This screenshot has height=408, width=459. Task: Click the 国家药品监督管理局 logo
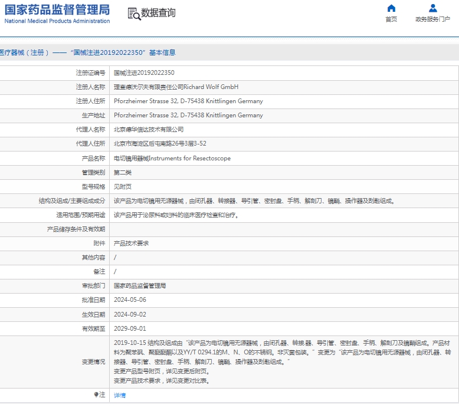(x=57, y=9)
